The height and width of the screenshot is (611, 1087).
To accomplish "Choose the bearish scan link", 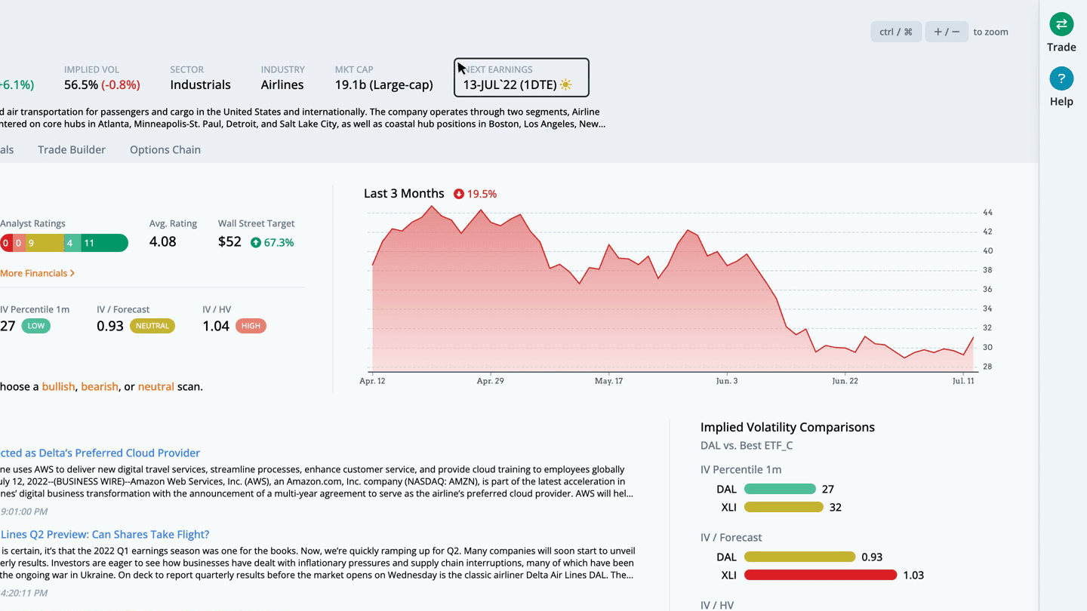I will (x=100, y=386).
